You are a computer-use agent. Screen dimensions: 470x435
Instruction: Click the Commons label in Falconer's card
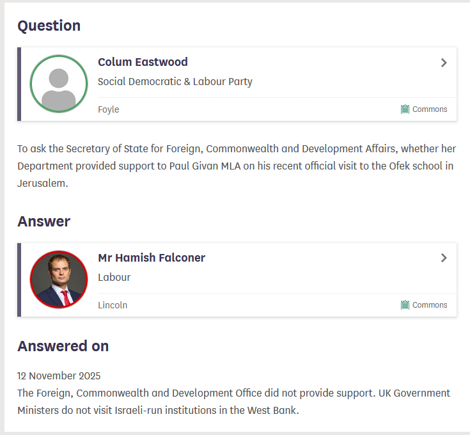(430, 305)
